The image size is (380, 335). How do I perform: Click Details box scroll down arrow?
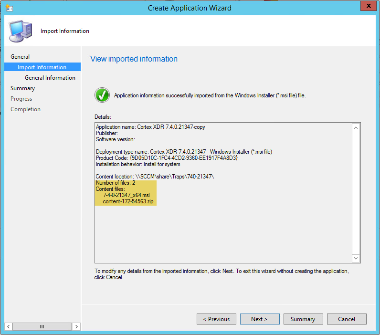[x=356, y=258]
